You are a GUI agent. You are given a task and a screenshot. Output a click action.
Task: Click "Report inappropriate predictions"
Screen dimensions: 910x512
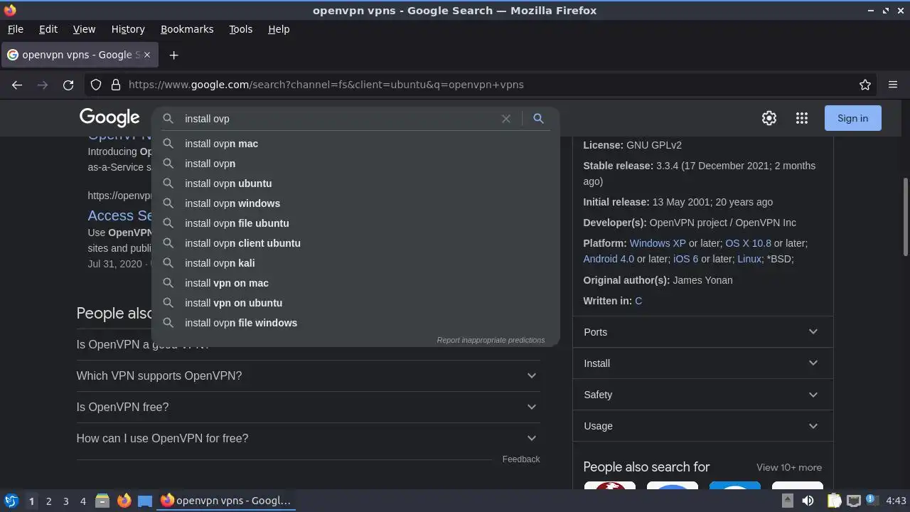tap(491, 340)
